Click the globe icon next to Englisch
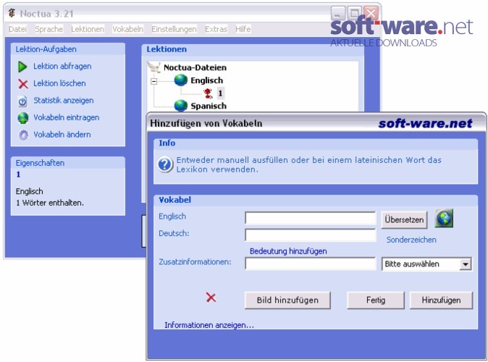 tap(181, 80)
